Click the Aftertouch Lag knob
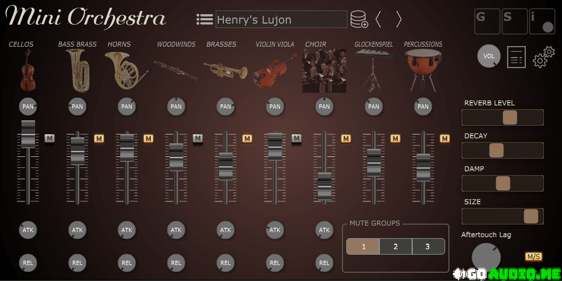 pos(486,257)
